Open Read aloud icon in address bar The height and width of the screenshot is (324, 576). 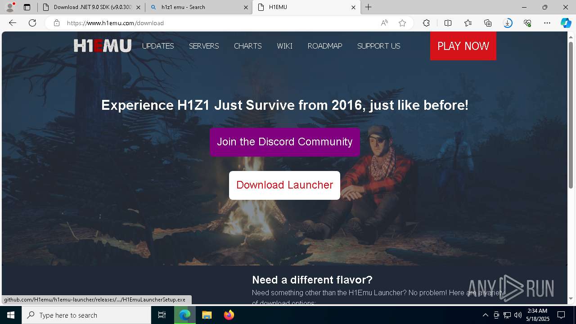[x=384, y=23]
